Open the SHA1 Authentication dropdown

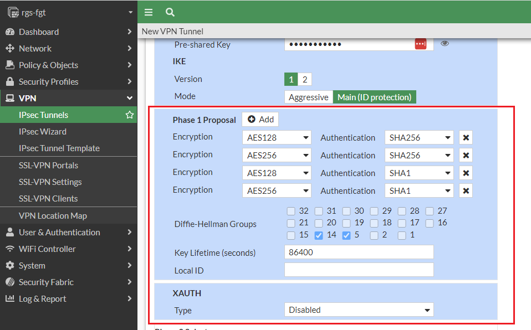(419, 173)
